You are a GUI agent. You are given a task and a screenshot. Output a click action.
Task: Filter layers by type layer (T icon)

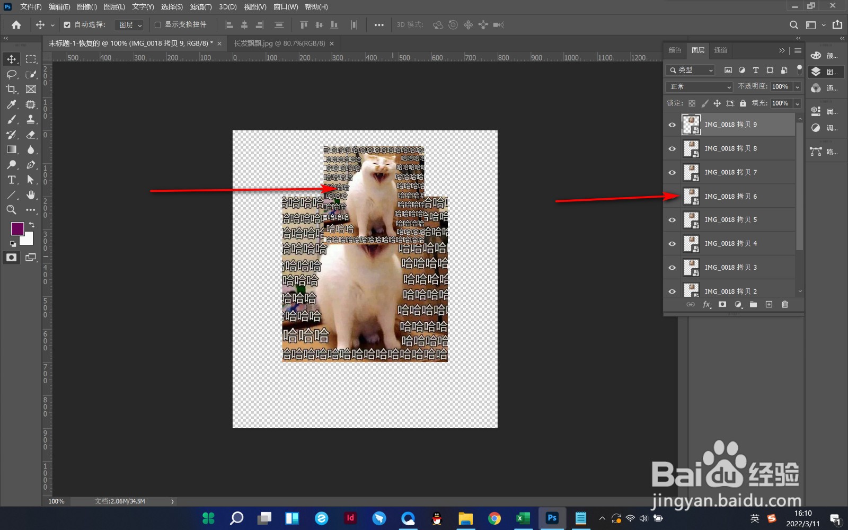coord(756,70)
